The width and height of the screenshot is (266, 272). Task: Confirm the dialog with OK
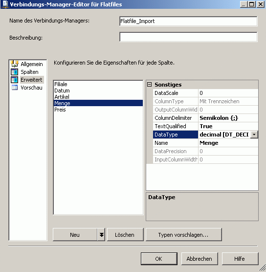(x=159, y=259)
